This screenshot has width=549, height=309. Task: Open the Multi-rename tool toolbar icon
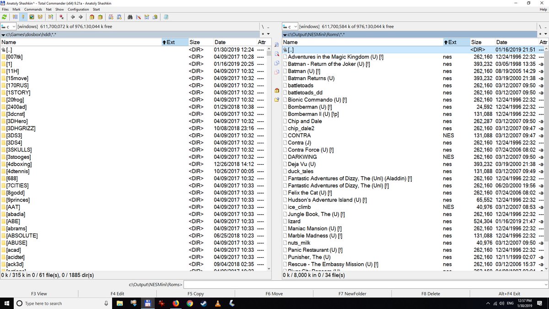138,17
